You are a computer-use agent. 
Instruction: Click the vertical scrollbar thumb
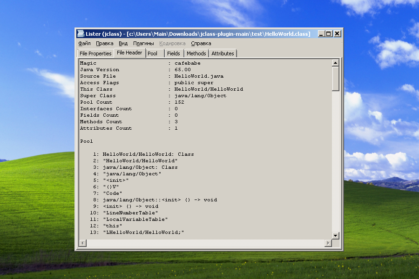(x=335, y=79)
